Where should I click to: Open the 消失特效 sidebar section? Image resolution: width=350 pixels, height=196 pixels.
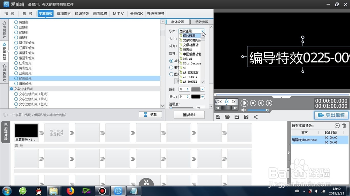[4, 73]
